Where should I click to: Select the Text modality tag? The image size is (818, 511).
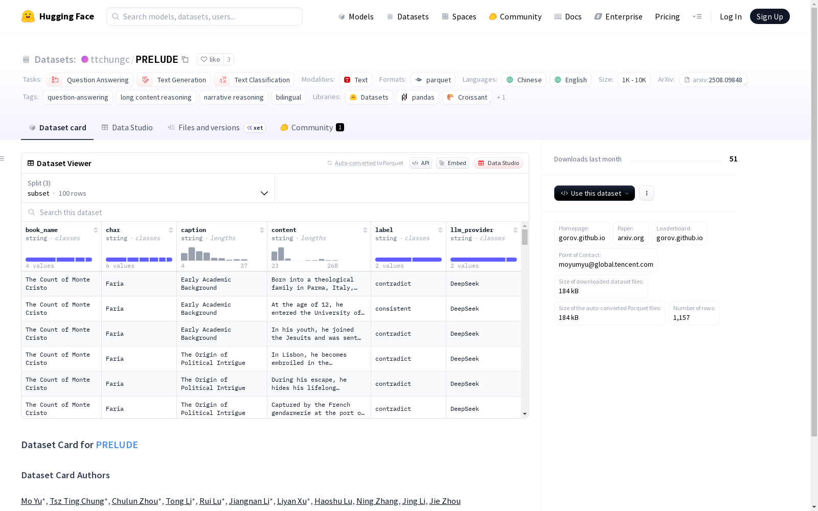point(355,80)
